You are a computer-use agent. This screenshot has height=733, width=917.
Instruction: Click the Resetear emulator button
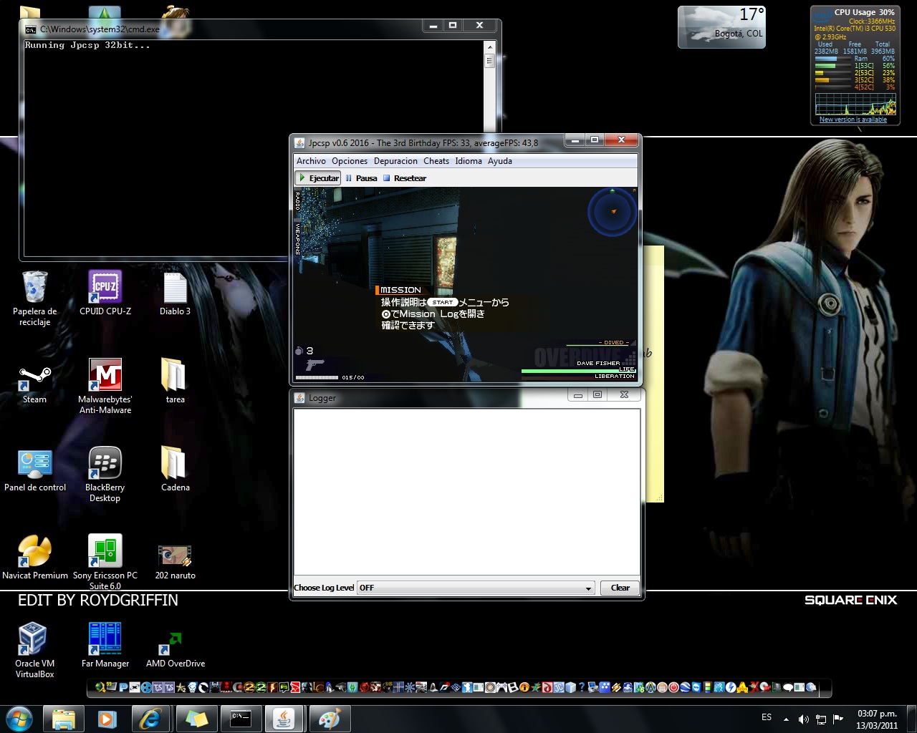(x=405, y=178)
